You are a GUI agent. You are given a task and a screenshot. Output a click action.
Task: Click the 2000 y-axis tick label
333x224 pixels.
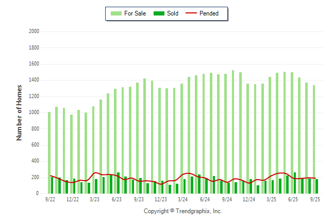coord(34,31)
